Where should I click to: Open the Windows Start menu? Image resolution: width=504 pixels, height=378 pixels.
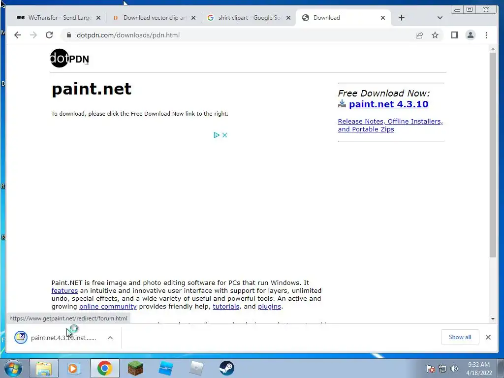(x=13, y=368)
